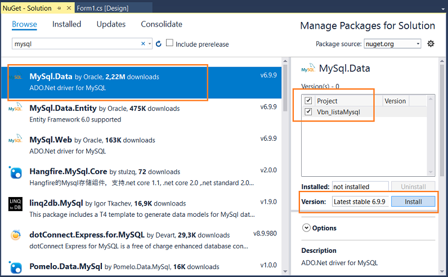The width and height of the screenshot is (448, 277).
Task: Click the dotConnect.Express.for.MySQL package icon
Action: [16, 235]
